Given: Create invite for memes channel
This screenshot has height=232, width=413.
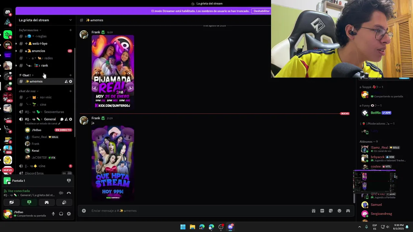Looking at the screenshot, I should pyautogui.click(x=66, y=82).
